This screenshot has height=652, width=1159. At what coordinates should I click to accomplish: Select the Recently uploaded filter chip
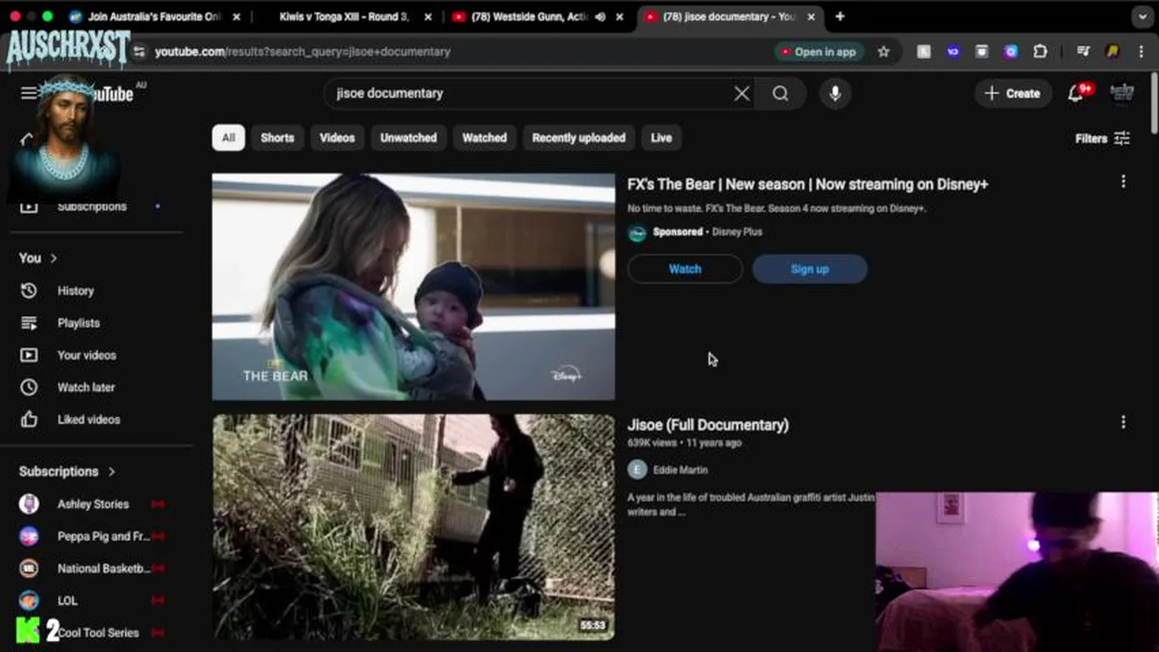click(579, 138)
